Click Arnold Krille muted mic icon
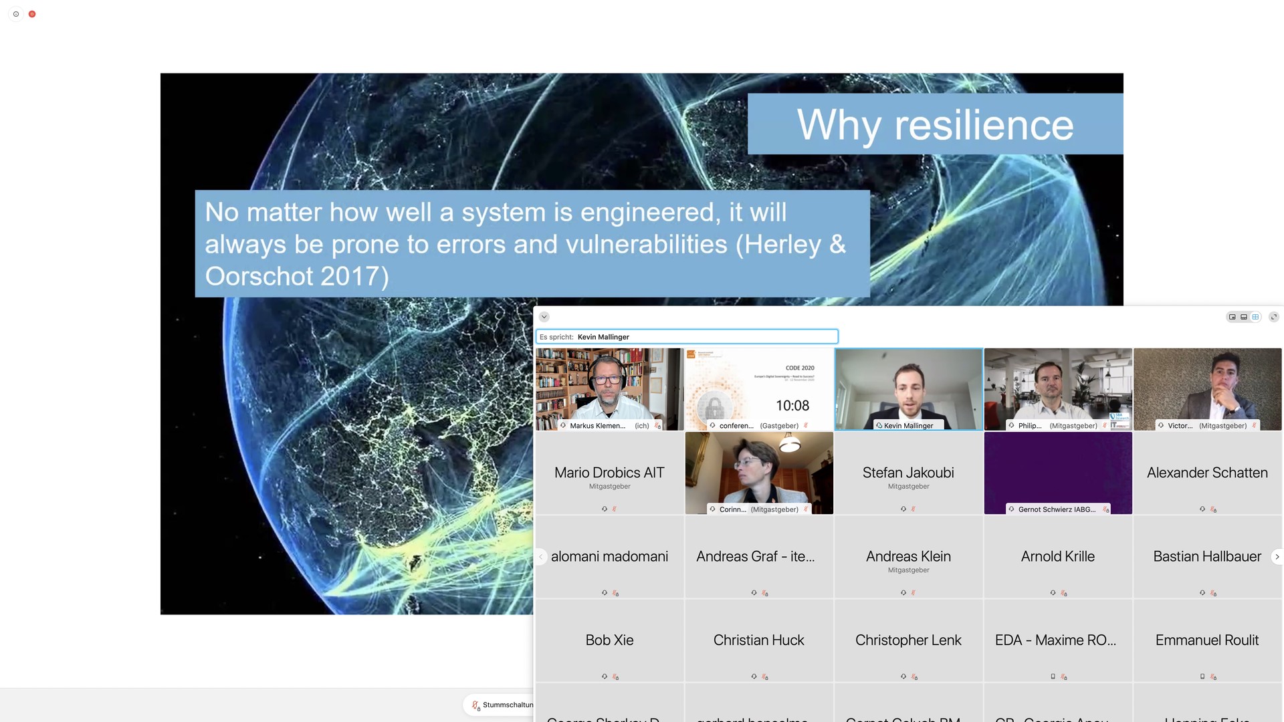Image resolution: width=1284 pixels, height=722 pixels. tap(1064, 593)
